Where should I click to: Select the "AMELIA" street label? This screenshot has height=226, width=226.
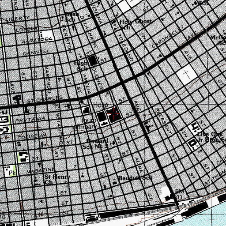point(87,84)
